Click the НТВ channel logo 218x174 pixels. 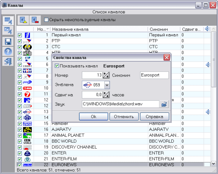(x=27, y=53)
